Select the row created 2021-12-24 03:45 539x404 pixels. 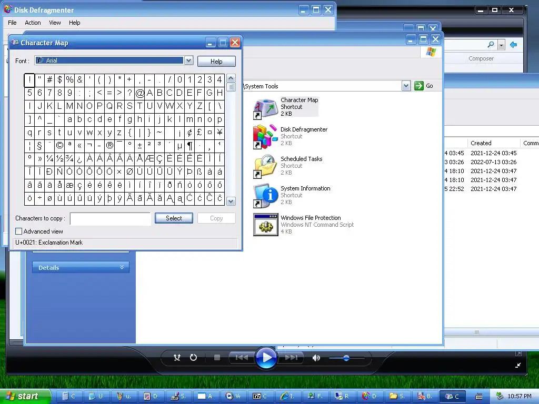(492, 153)
